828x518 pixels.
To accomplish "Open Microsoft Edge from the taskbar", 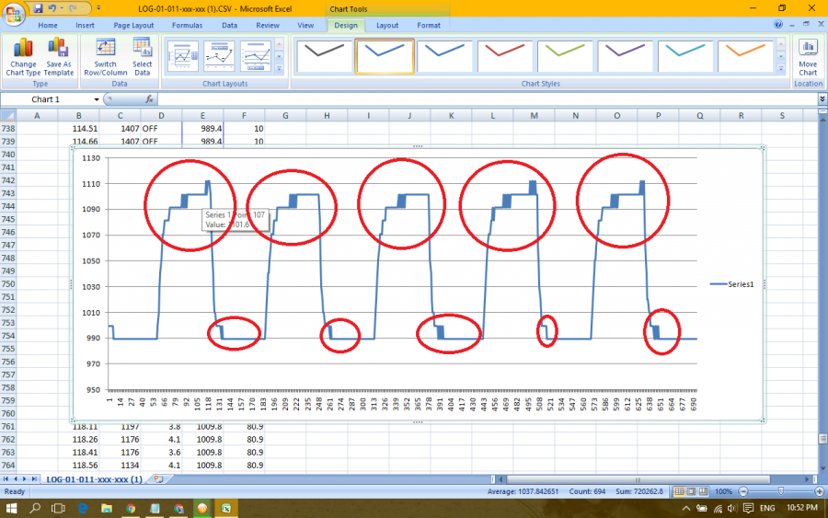I will [82, 508].
